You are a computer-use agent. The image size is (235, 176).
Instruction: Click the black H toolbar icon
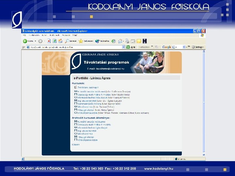tap(145, 41)
